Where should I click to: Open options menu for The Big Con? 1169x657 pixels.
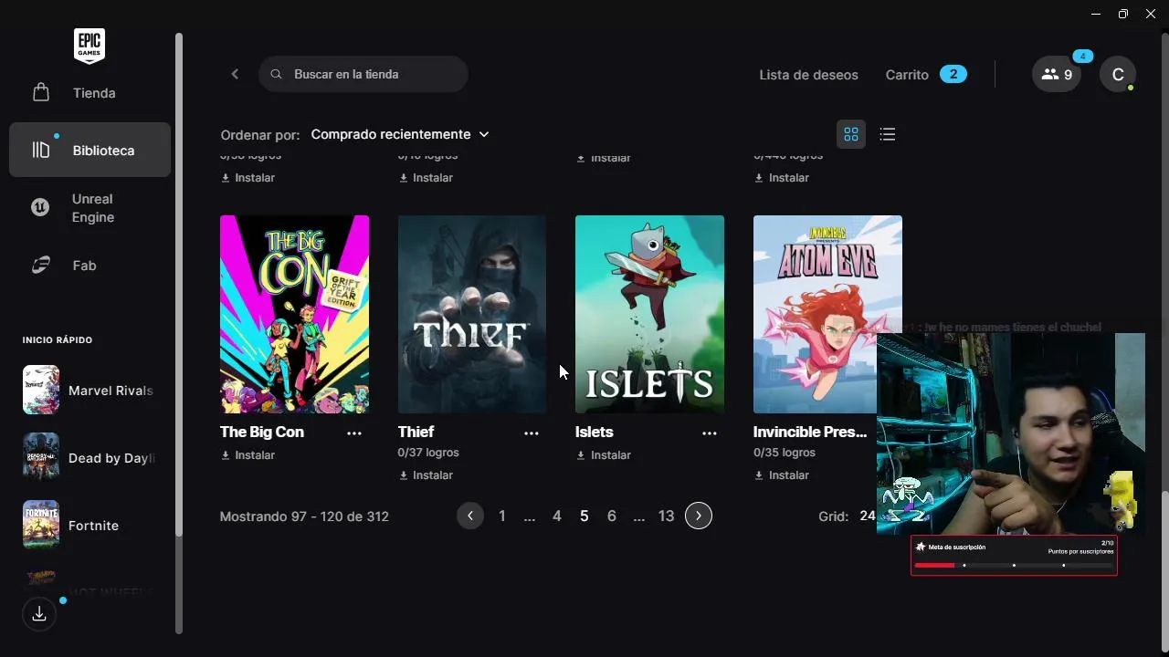coord(354,433)
